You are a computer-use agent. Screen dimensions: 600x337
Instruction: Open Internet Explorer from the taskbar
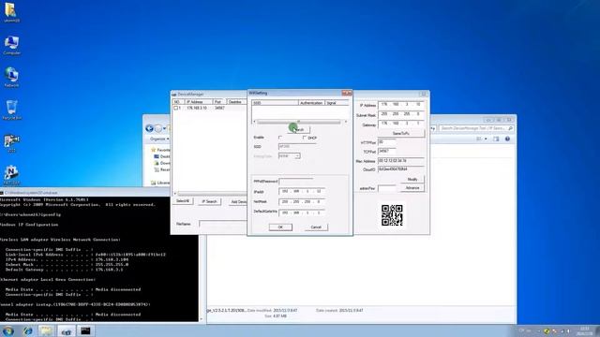coord(27,330)
